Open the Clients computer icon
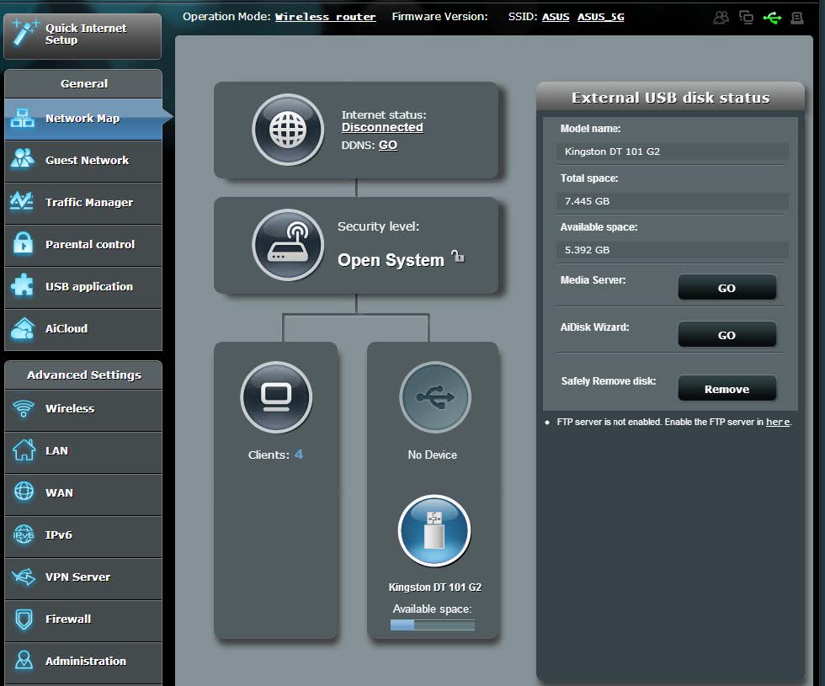 coord(276,397)
